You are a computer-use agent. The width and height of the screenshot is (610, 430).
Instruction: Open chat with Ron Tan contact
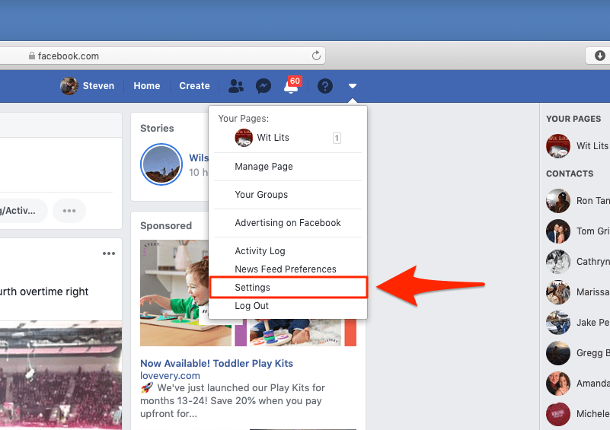tap(578, 201)
